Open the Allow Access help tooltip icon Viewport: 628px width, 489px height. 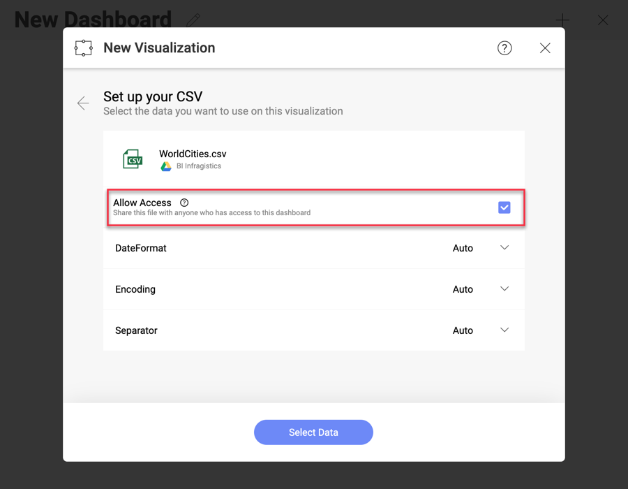(x=184, y=203)
